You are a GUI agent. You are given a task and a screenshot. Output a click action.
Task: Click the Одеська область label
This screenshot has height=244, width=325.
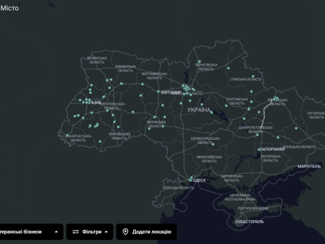(178, 188)
